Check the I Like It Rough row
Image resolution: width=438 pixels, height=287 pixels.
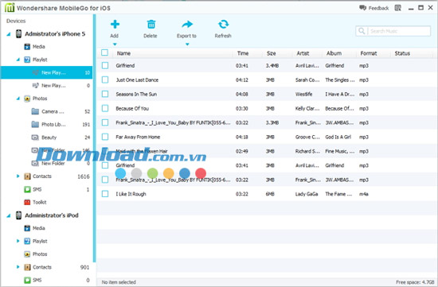click(105, 194)
